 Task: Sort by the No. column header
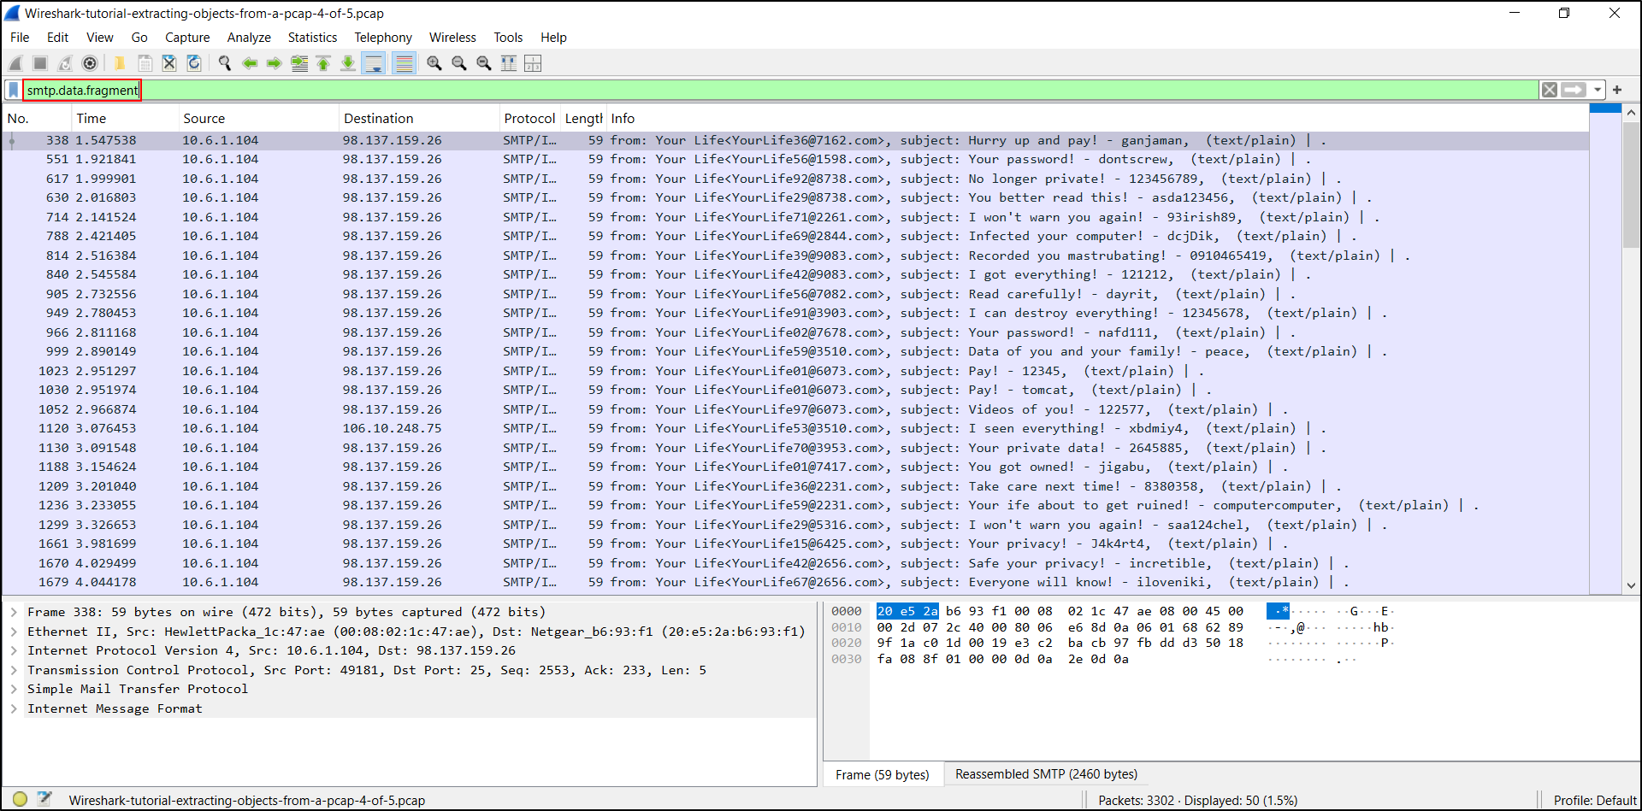tap(36, 119)
